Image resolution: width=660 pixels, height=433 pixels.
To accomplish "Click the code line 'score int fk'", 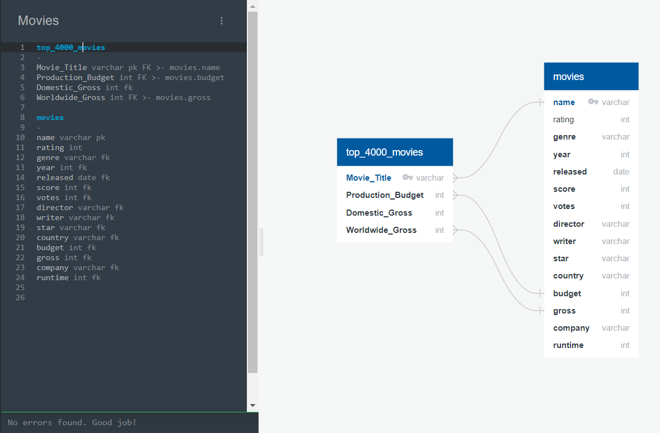I will (x=64, y=188).
